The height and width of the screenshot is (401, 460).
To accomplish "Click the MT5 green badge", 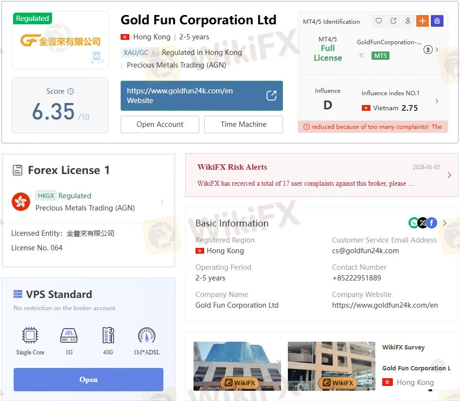I will (380, 55).
